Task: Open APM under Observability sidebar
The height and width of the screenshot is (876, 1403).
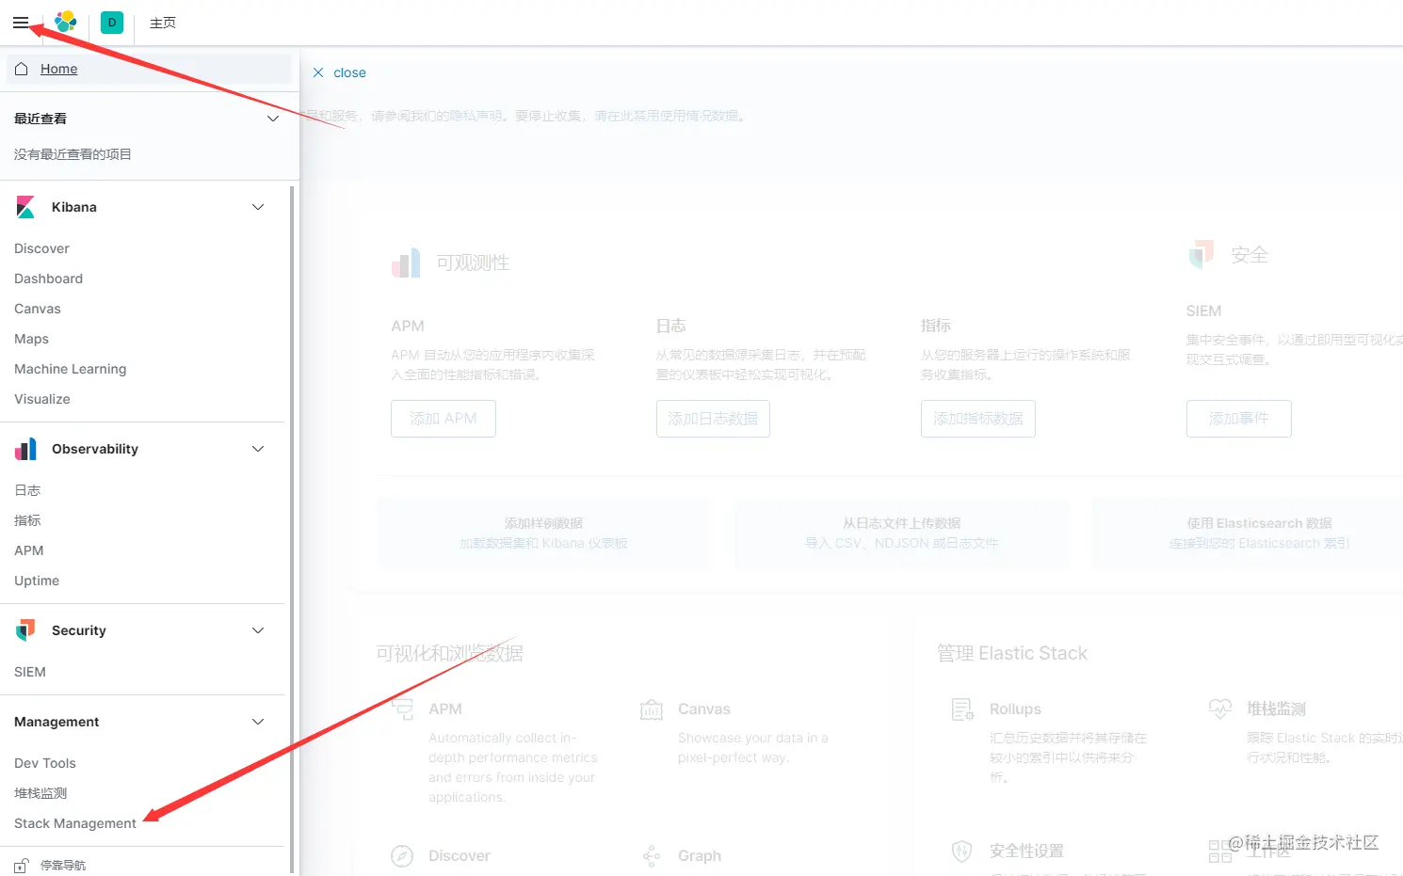Action: pyautogui.click(x=29, y=550)
